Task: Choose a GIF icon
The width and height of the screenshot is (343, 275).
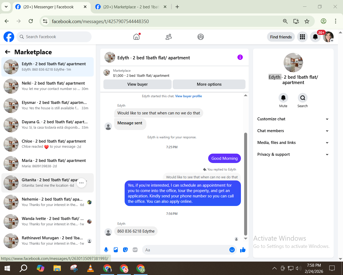Action: click(x=135, y=250)
